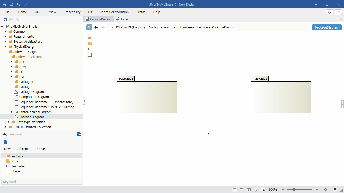Switch to the Reference toolbox tab

click(23, 149)
